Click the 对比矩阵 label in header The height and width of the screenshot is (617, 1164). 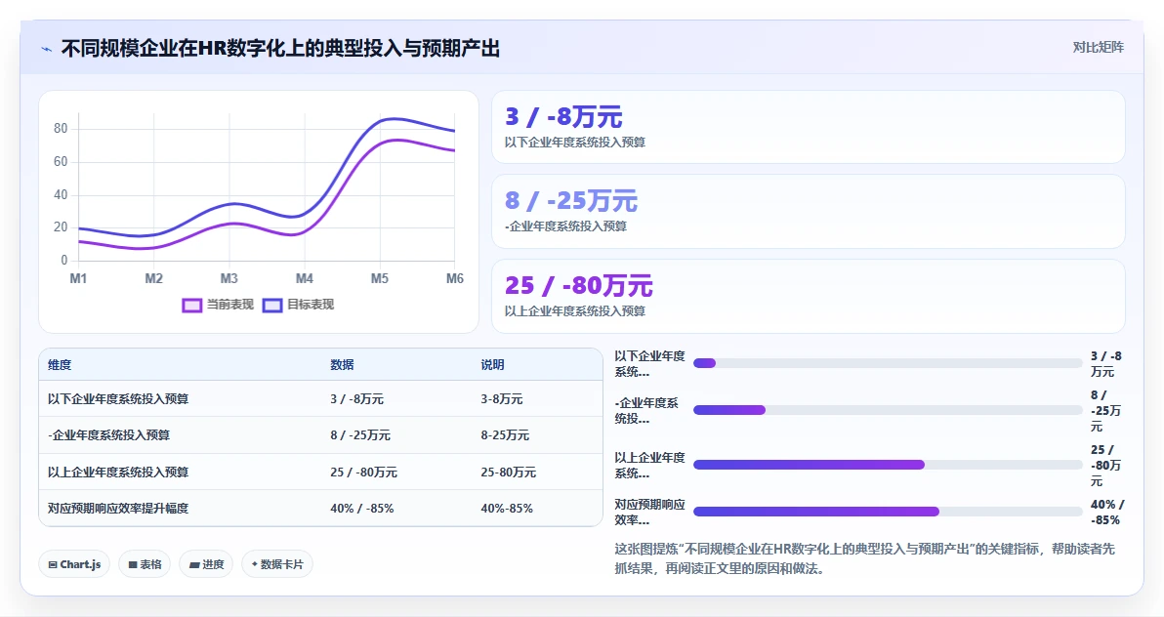pyautogui.click(x=1098, y=48)
